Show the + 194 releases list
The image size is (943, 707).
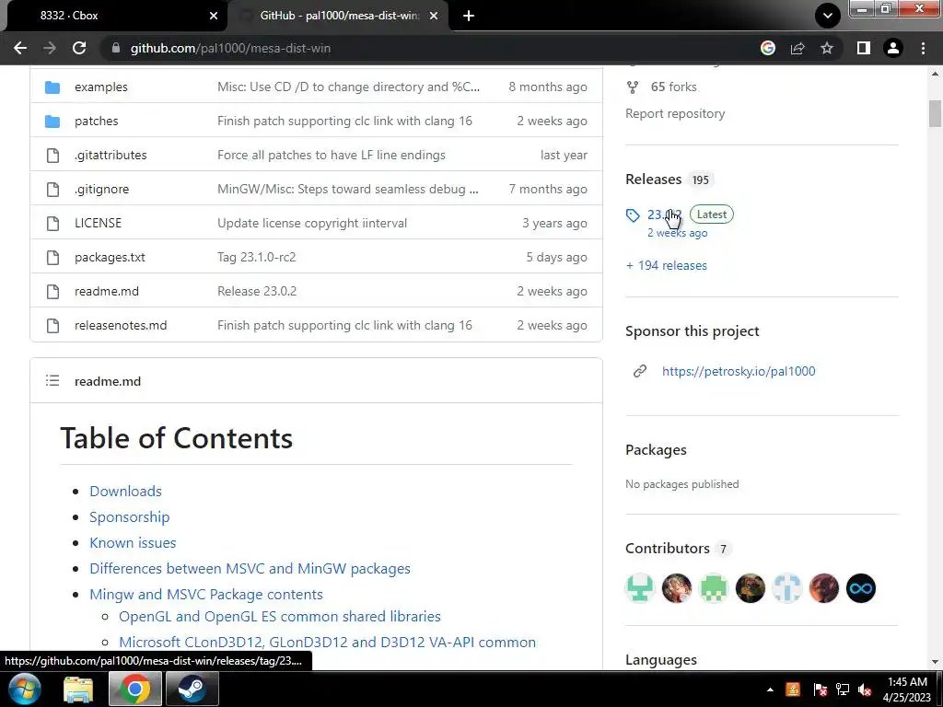[667, 265]
